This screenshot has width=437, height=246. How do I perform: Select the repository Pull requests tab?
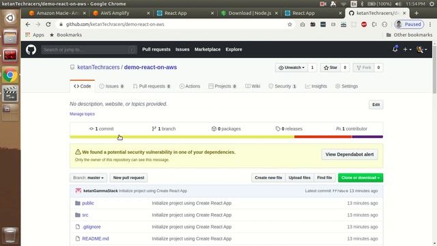point(152,86)
